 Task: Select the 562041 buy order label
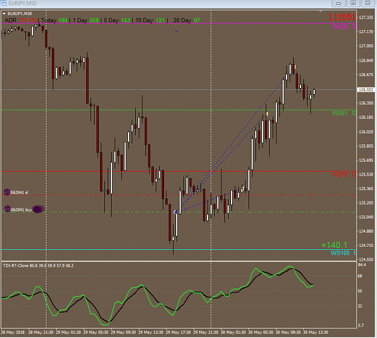pos(22,210)
